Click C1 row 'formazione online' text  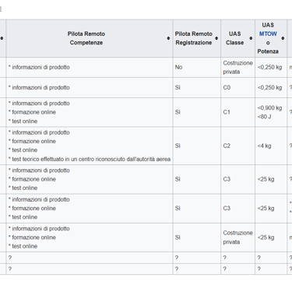[32, 112]
